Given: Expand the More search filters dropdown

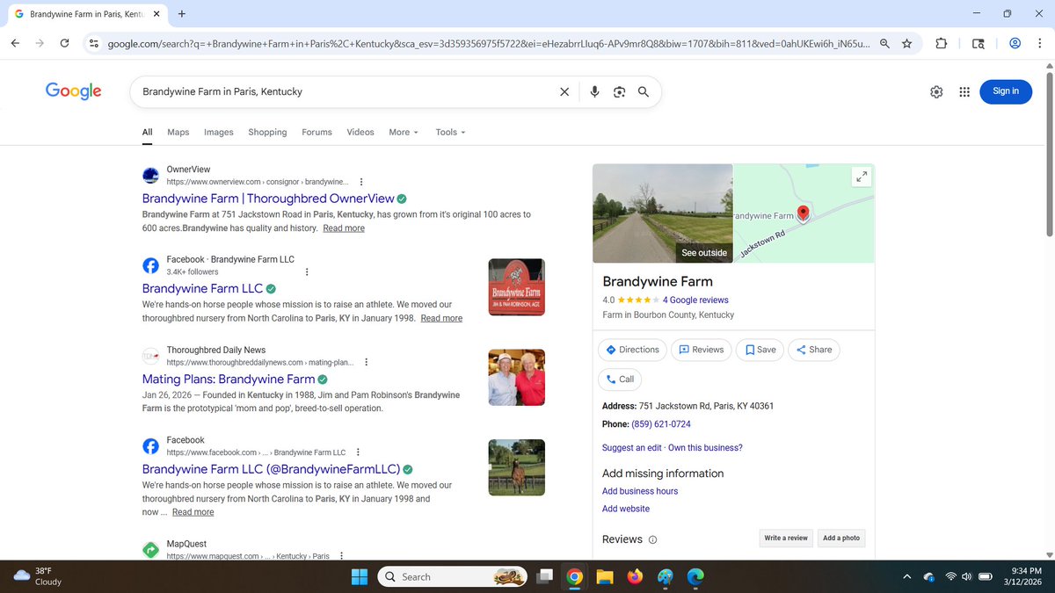Looking at the screenshot, I should (x=404, y=132).
